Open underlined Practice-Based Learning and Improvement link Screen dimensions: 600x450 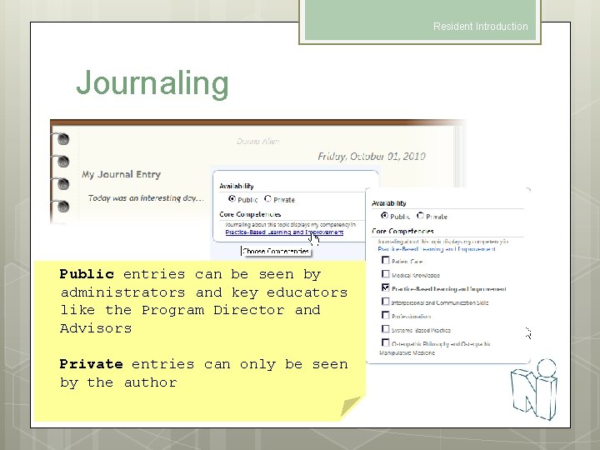click(x=284, y=232)
